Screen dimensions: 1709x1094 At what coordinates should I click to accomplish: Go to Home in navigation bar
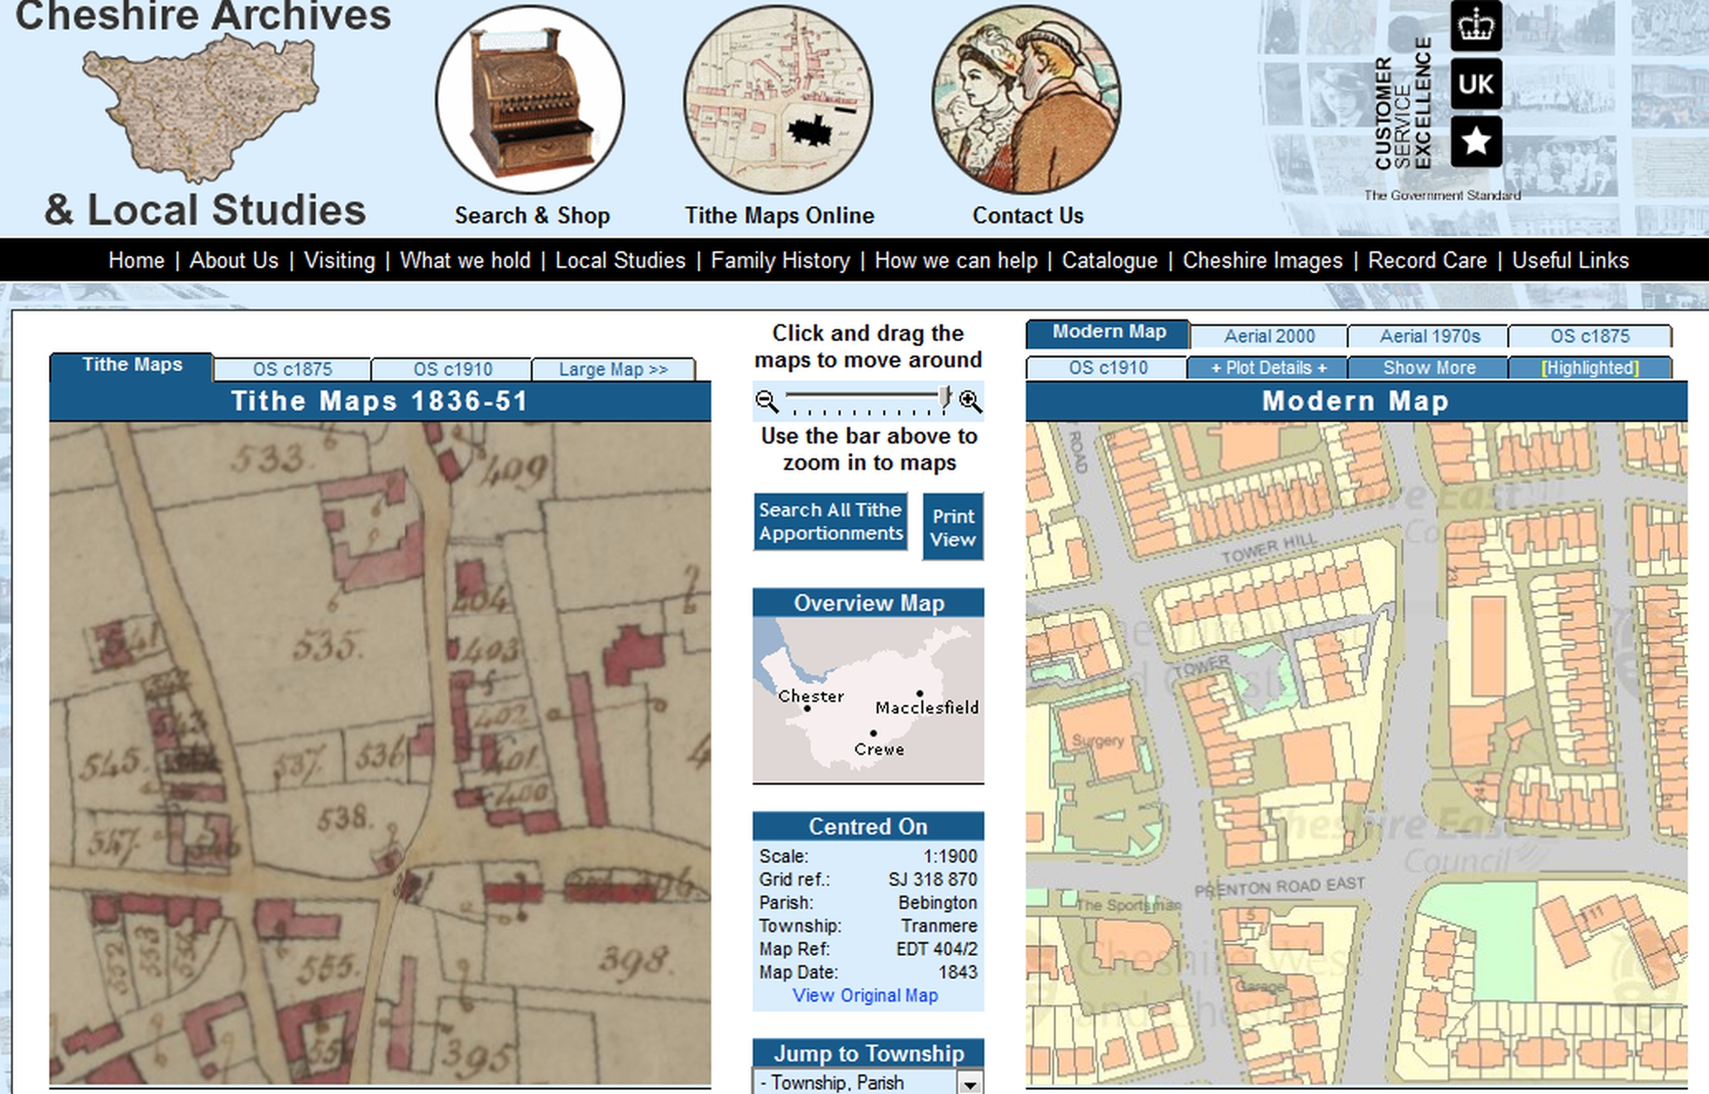pyautogui.click(x=136, y=261)
